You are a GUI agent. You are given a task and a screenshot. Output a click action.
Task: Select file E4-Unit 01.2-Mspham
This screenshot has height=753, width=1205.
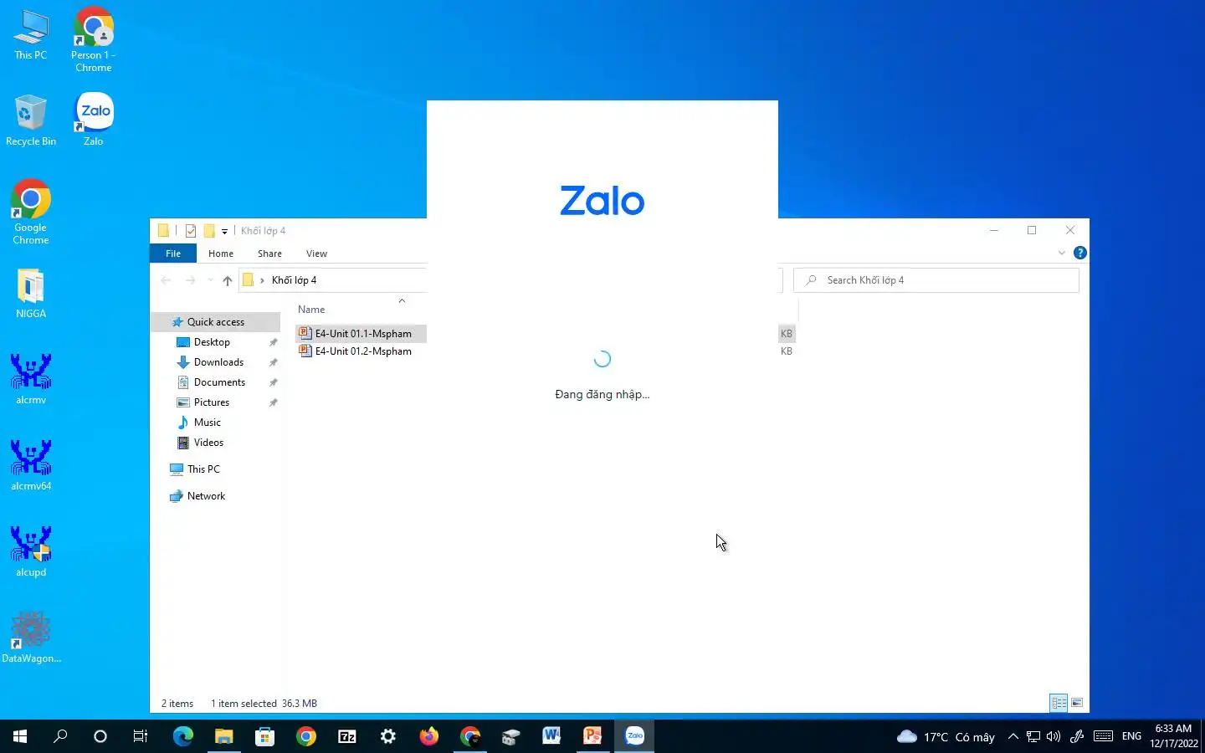361,351
